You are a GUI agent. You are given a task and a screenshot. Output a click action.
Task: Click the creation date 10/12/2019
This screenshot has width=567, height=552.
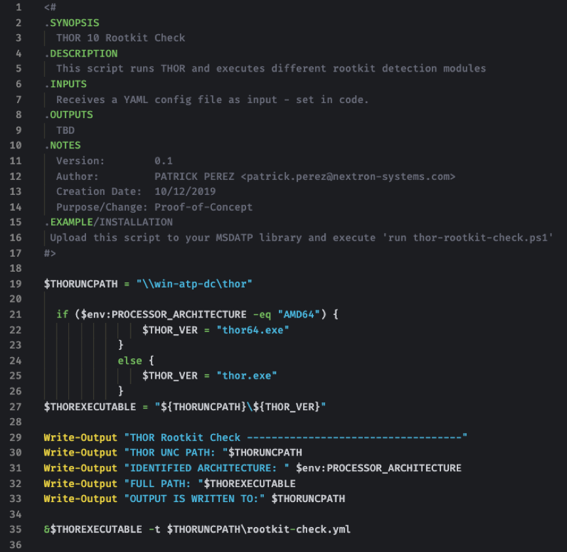[x=184, y=191]
